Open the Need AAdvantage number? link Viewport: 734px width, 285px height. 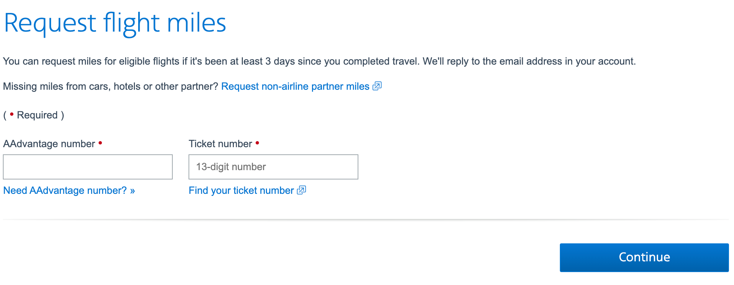(65, 191)
